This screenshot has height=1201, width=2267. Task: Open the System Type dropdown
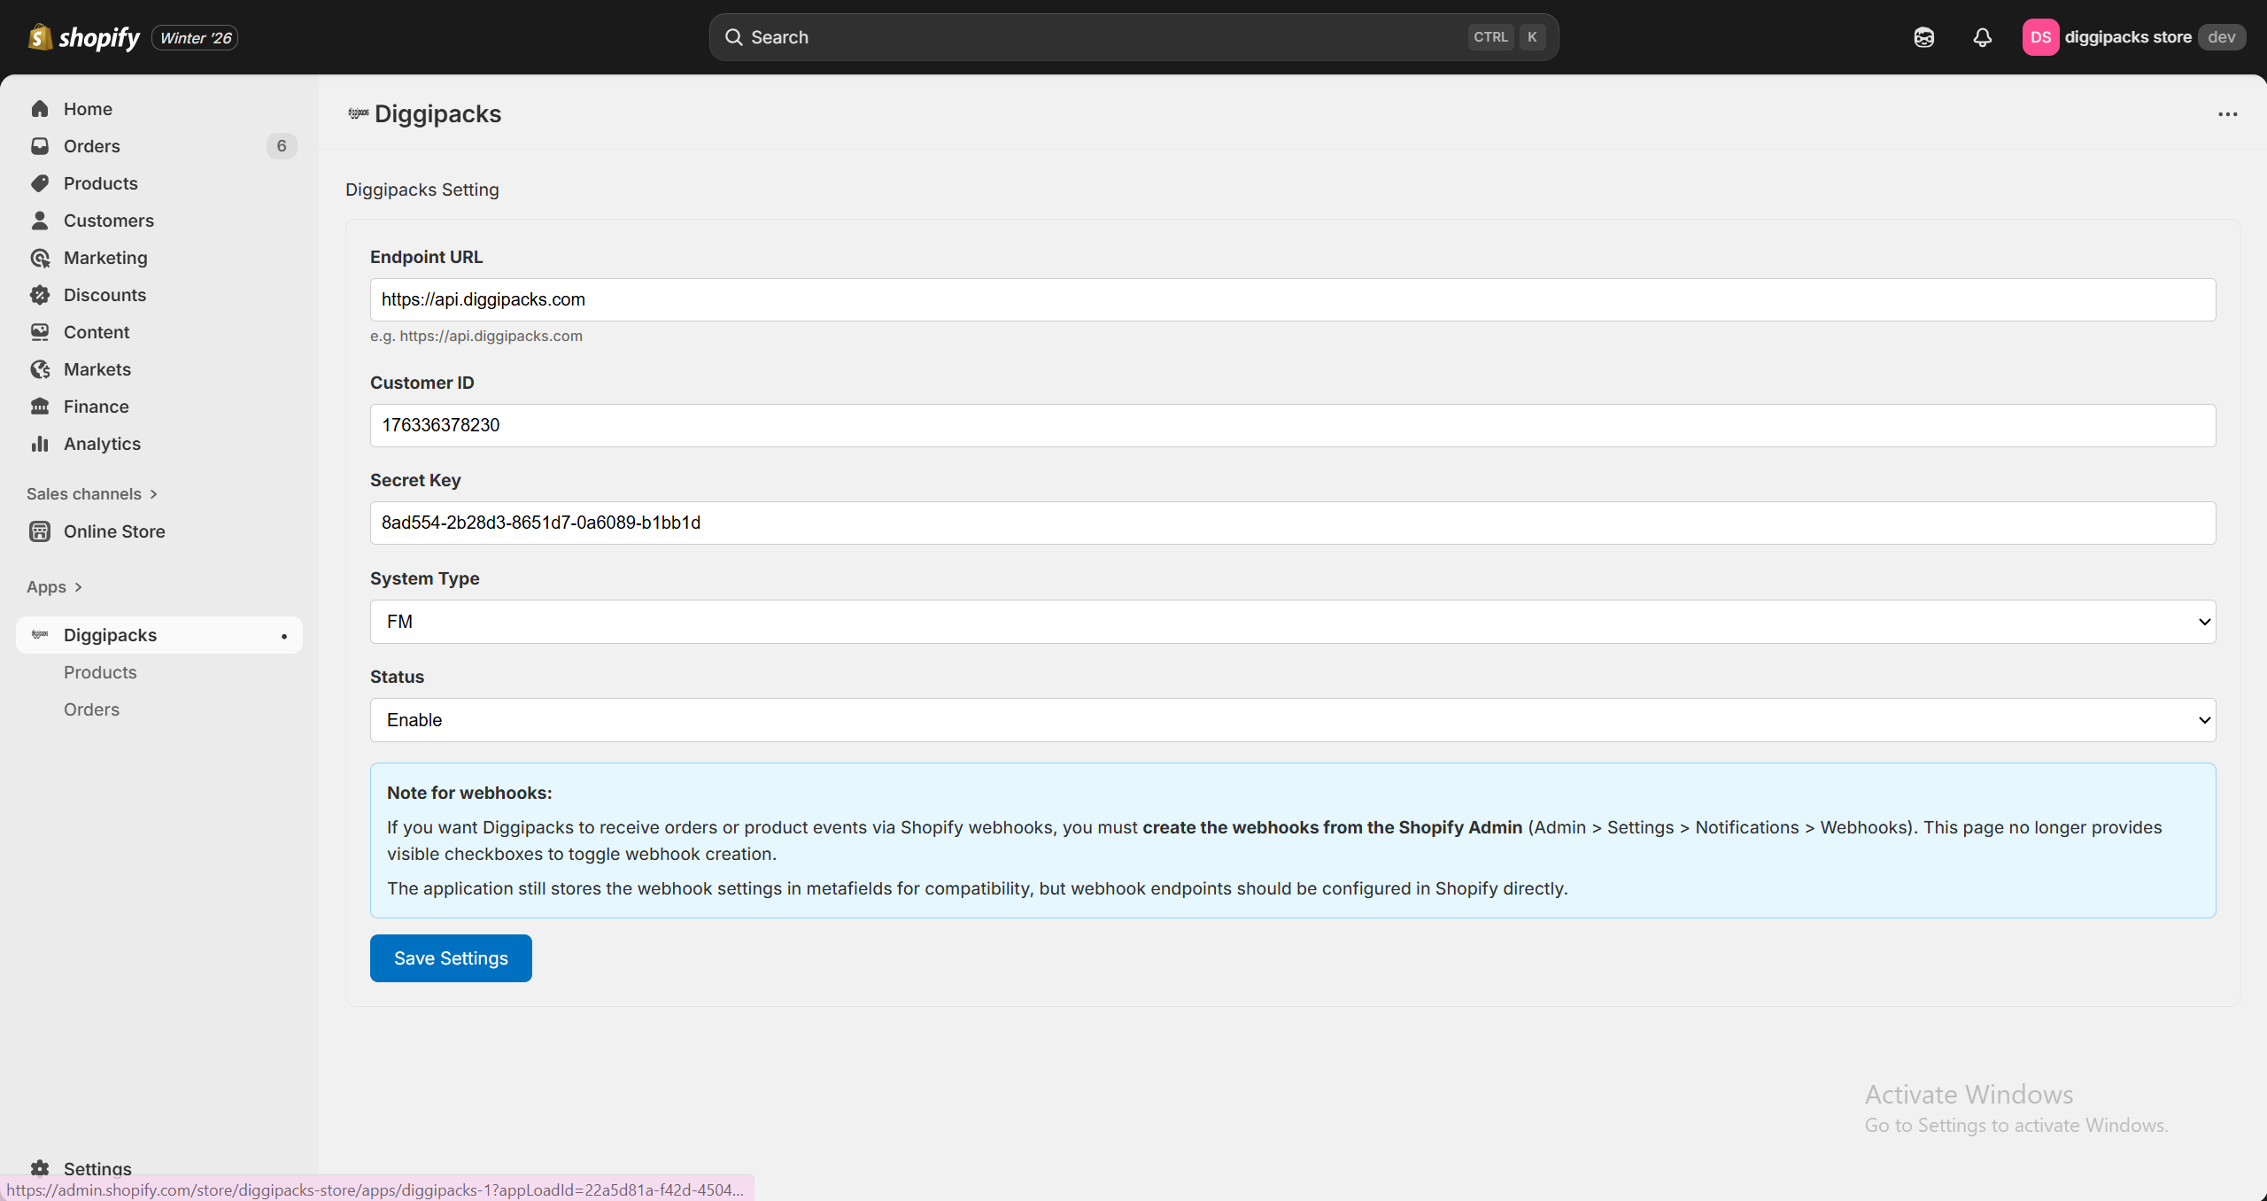click(x=1292, y=622)
